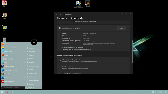Open Elementos recientes submenu

tap(34, 66)
